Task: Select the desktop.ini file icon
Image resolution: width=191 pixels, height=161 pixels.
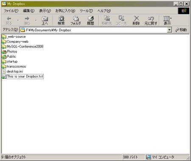Action: (4, 72)
